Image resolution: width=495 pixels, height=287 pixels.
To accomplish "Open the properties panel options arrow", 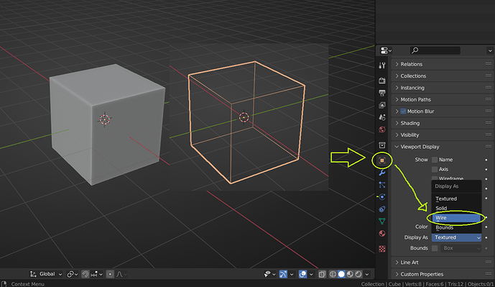I will point(490,50).
